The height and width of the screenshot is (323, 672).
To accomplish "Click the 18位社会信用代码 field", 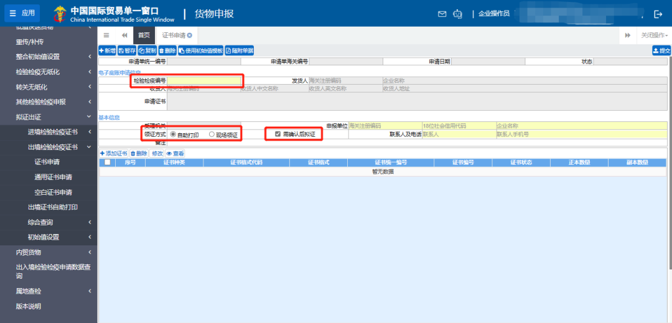I will pos(459,126).
